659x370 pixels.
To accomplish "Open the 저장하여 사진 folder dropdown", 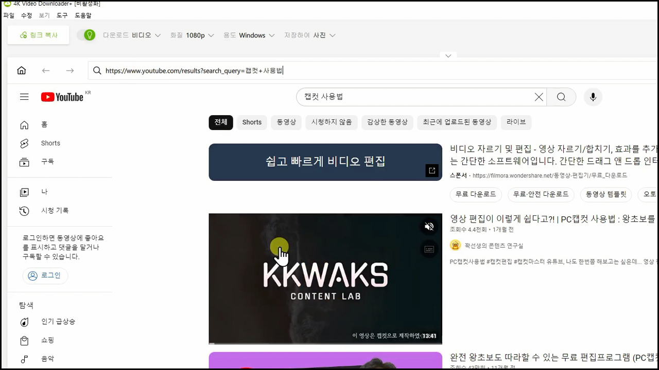I will coord(310,35).
